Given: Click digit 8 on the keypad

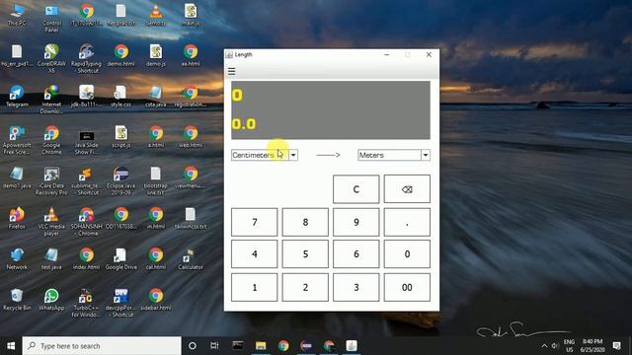Looking at the screenshot, I should click(305, 222).
